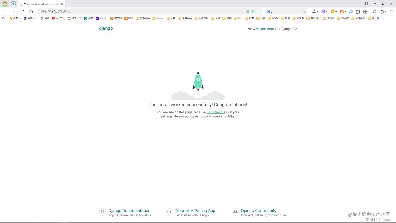The height and width of the screenshot is (223, 396).
Task: Open the 乐活网站 bookmark folder
Action: coord(143,18)
